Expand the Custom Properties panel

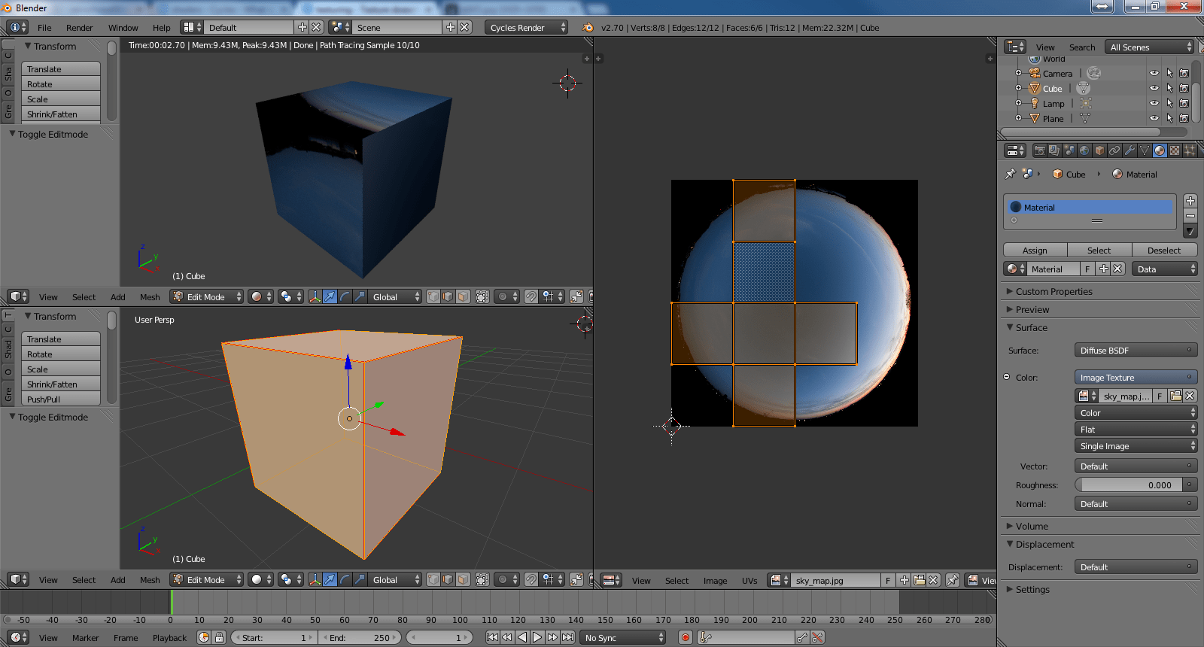(x=1010, y=291)
